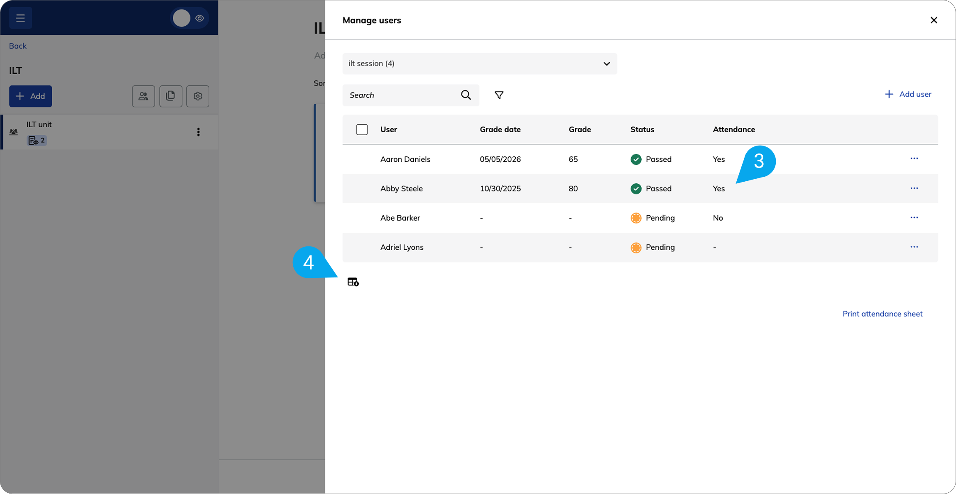Close the Manage users panel
The width and height of the screenshot is (956, 494).
[x=934, y=20]
